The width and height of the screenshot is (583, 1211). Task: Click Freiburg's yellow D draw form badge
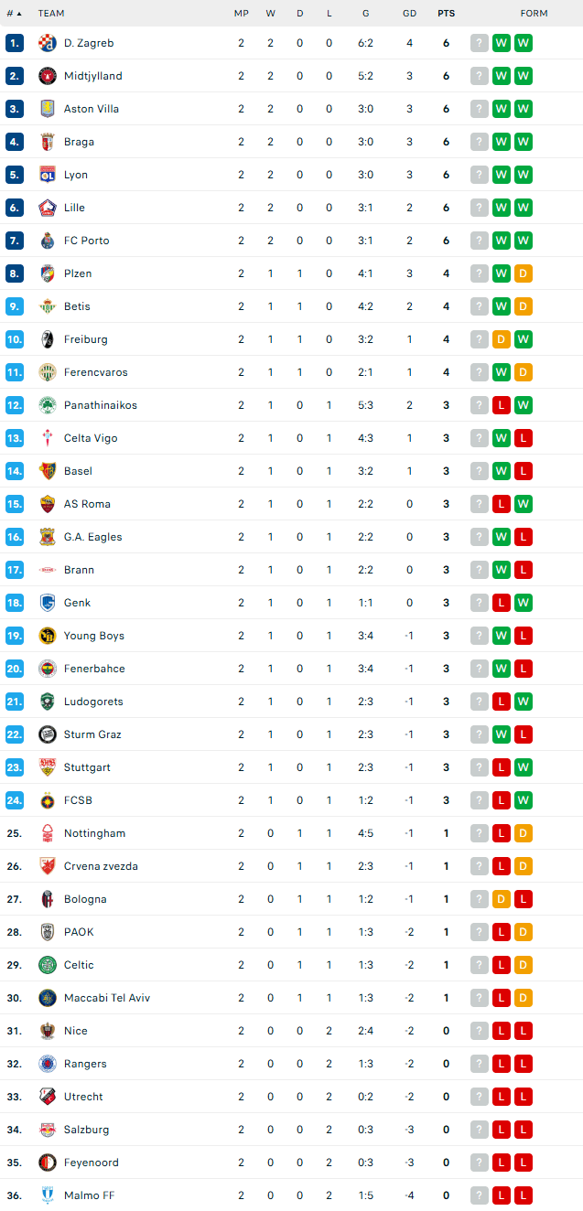(502, 339)
